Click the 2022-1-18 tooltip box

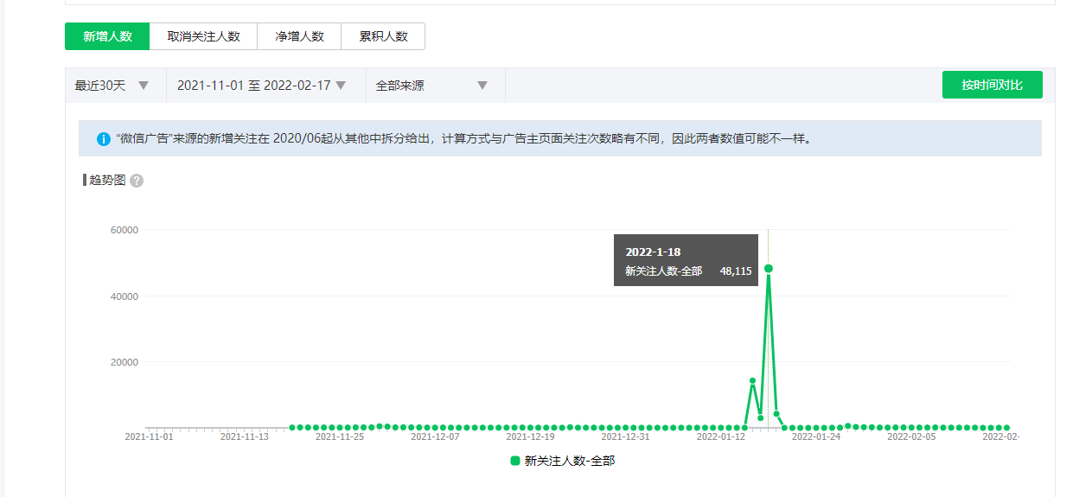pyautogui.click(x=686, y=260)
